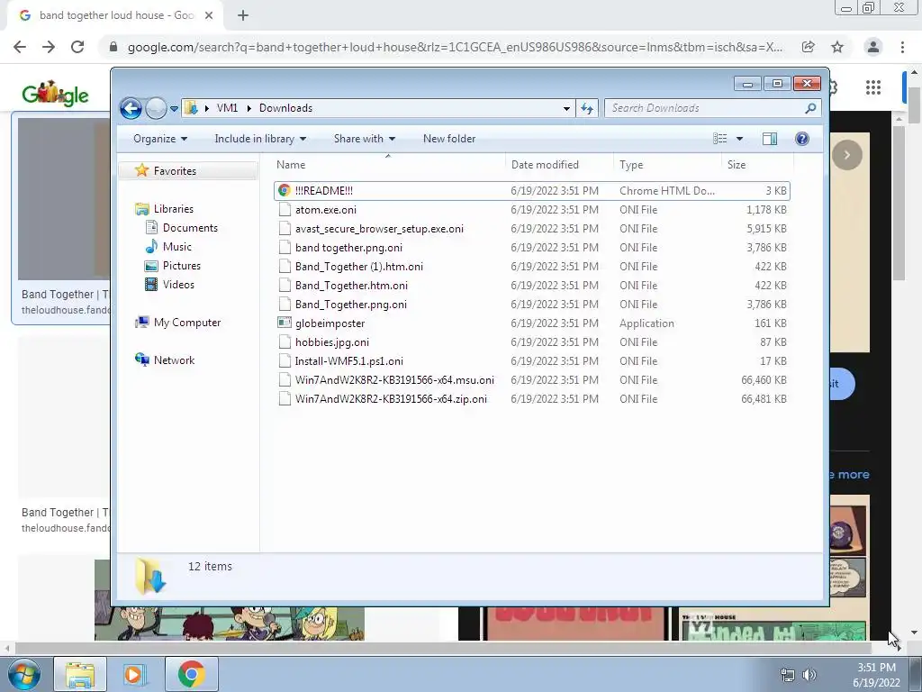Click the Explorer Forward navigation arrow

[x=156, y=108]
